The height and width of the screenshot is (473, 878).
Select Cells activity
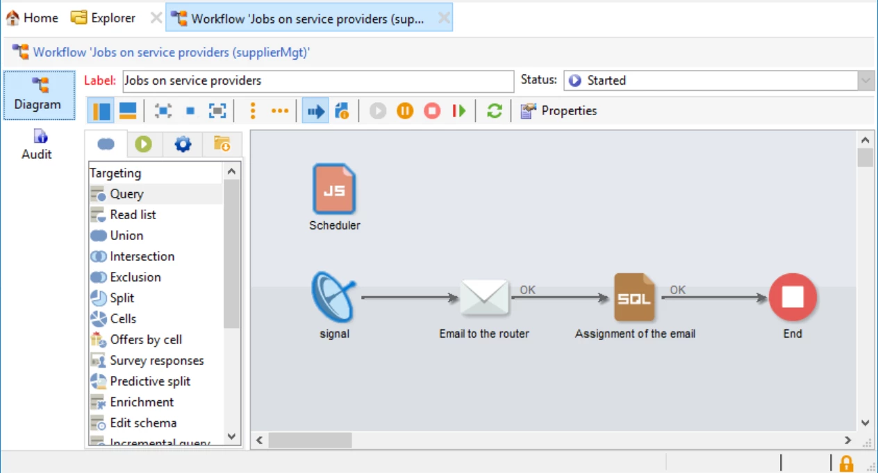click(156, 319)
